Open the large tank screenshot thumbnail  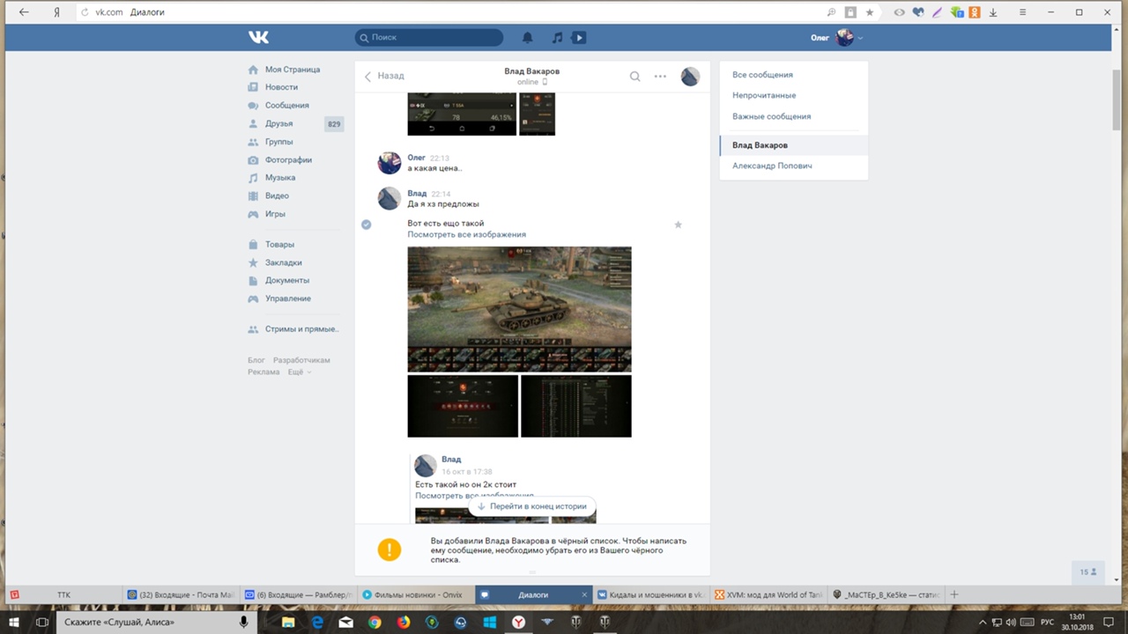click(x=519, y=309)
